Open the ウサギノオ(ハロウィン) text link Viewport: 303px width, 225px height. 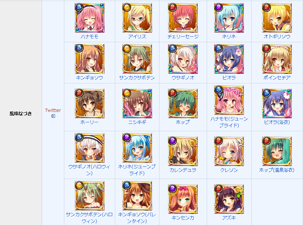tap(90, 170)
